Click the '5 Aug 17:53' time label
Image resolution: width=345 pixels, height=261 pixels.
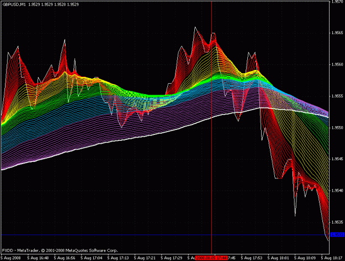pyautogui.click(x=252, y=258)
